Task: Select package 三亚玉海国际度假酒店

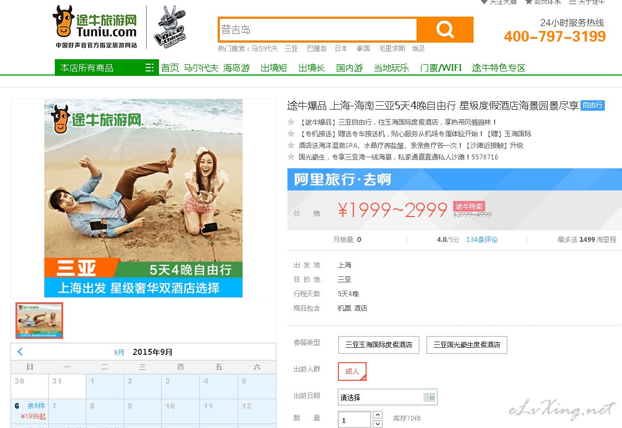Action: click(379, 345)
